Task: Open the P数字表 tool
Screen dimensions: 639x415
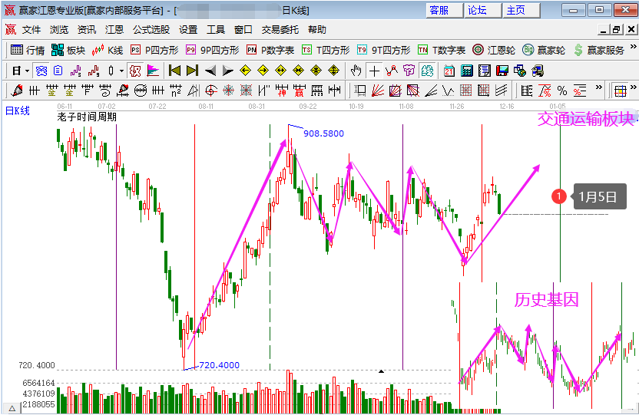Action: point(270,50)
